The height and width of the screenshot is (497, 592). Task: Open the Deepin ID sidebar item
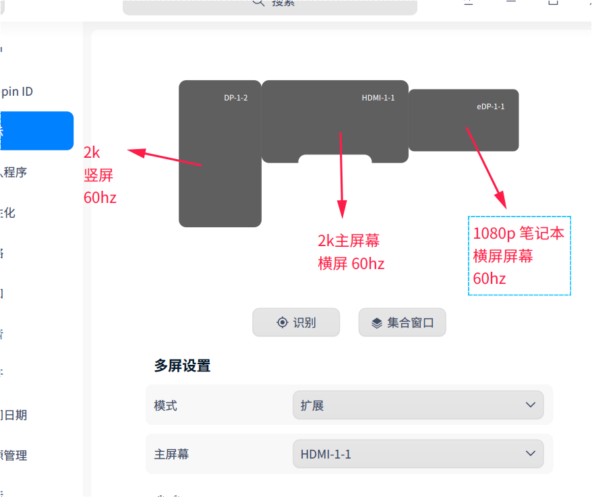click(x=17, y=92)
